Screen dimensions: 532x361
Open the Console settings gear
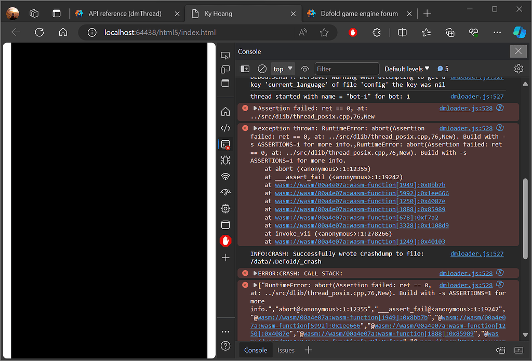[518, 68]
